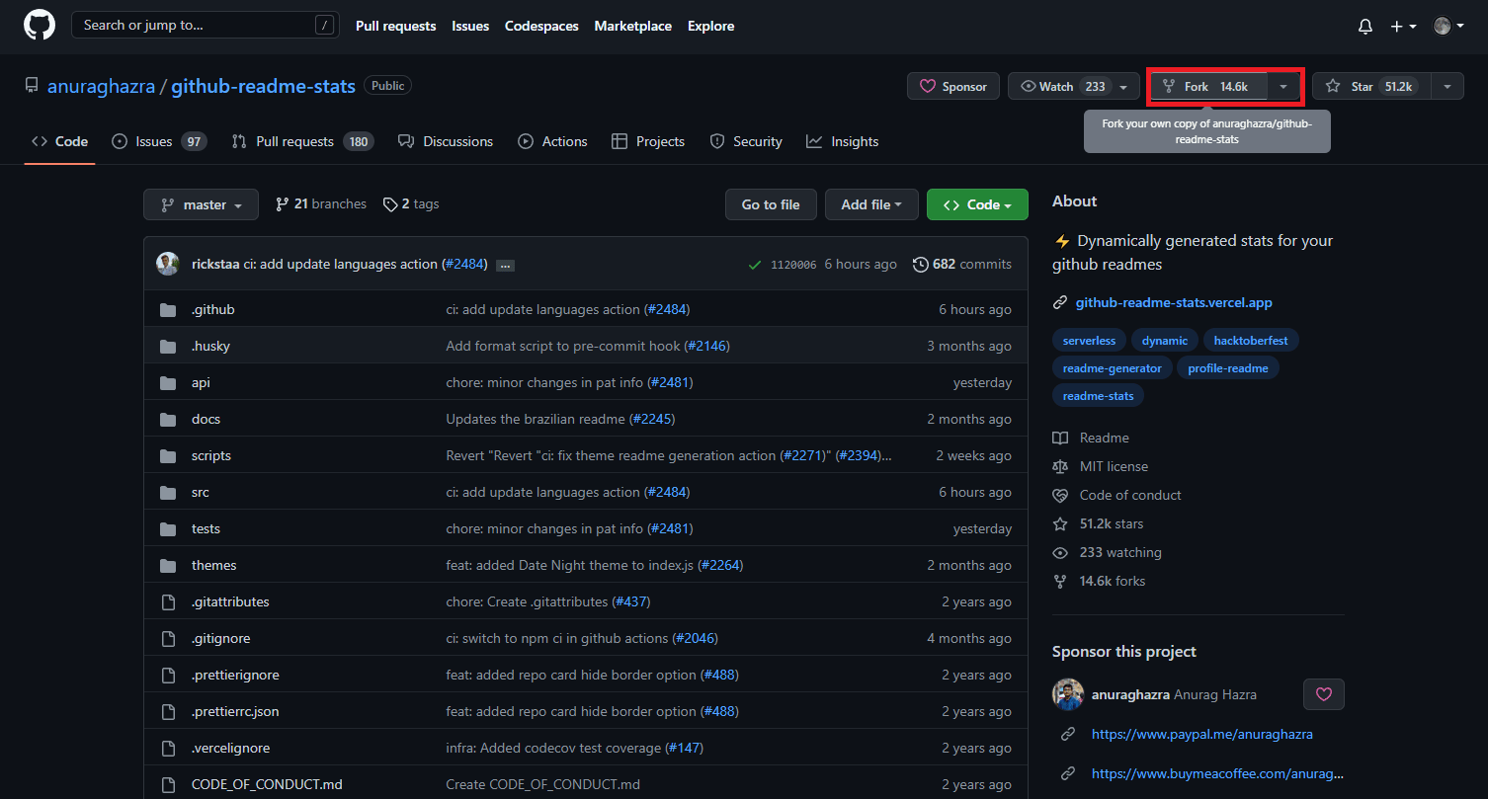1488x799 pixels.
Task: Open the notifications bell
Action: [1365, 27]
